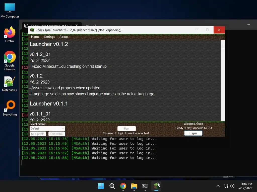Click the New profile button

coord(38,134)
